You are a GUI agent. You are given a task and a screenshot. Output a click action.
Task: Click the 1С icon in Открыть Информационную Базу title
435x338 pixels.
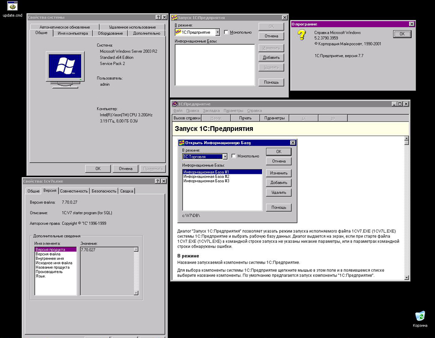(x=181, y=143)
